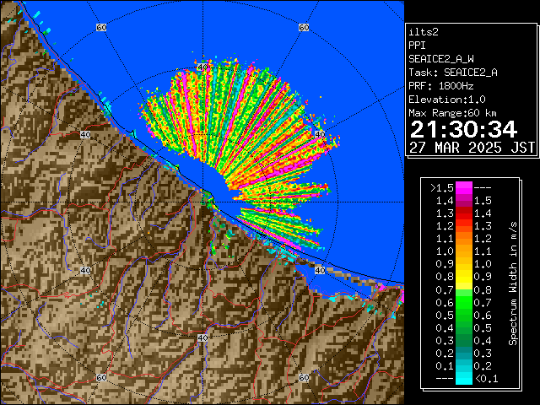
Task: Click the 60 km ring label over the upper-left sea
Action: pyautogui.click(x=101, y=27)
